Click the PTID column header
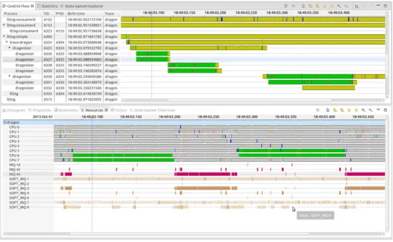The height and width of the screenshot is (242, 393). (x=60, y=13)
